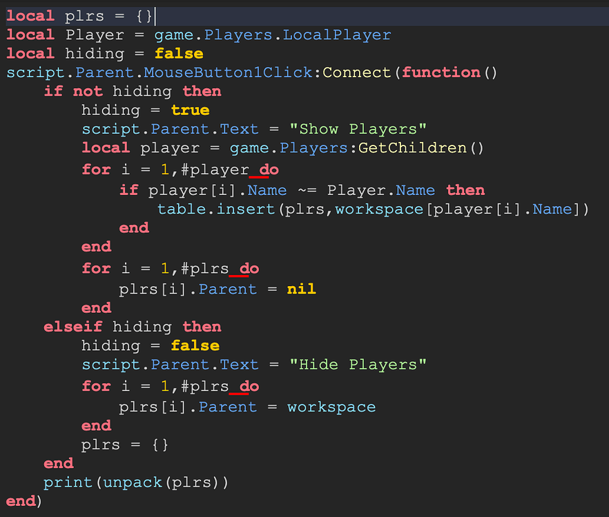Click game in 'game.Players:GetChildren()'
Viewport: 609px width, 517px height.
250,148
